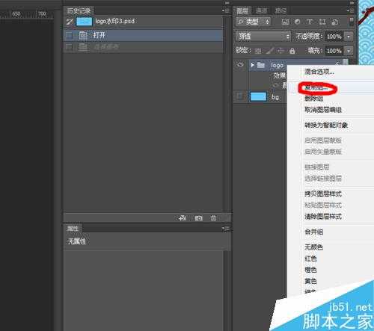Open the 不透明度 opacity arrow dropdown

click(349, 37)
